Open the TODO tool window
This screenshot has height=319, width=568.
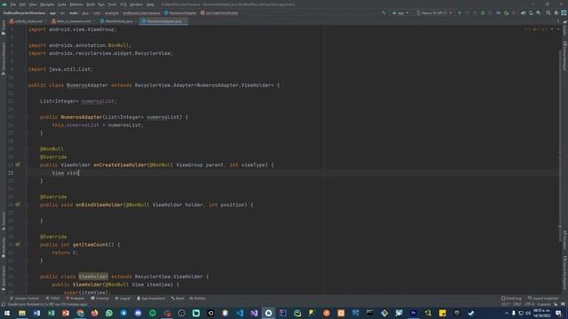pyautogui.click(x=53, y=299)
